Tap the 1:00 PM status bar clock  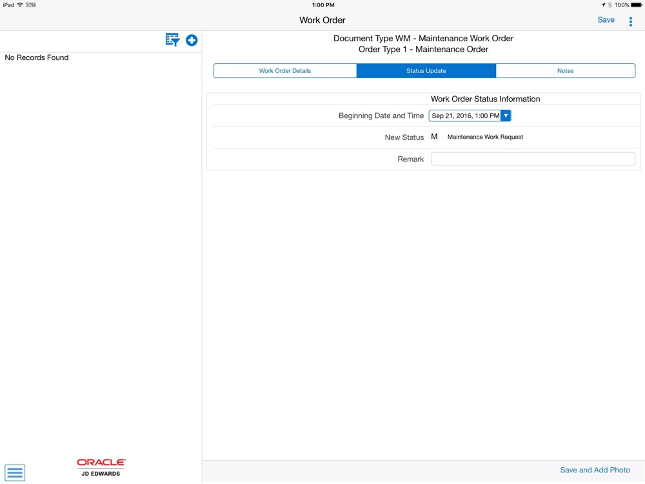coord(323,5)
